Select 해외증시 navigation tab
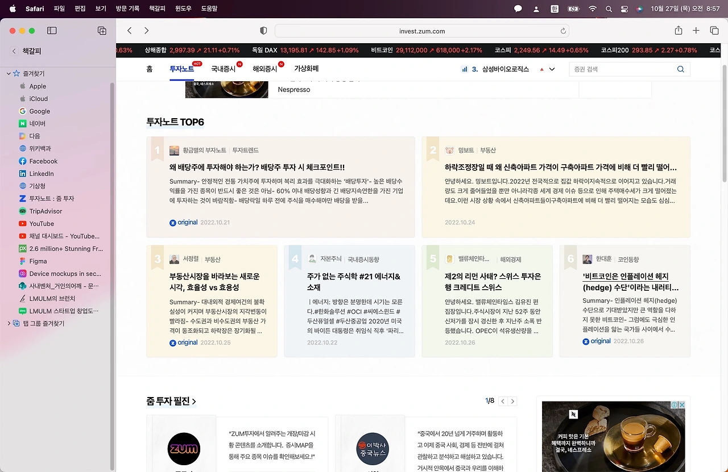728x472 pixels. click(264, 69)
